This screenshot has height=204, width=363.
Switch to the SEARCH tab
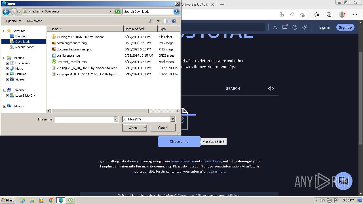tap(233, 89)
